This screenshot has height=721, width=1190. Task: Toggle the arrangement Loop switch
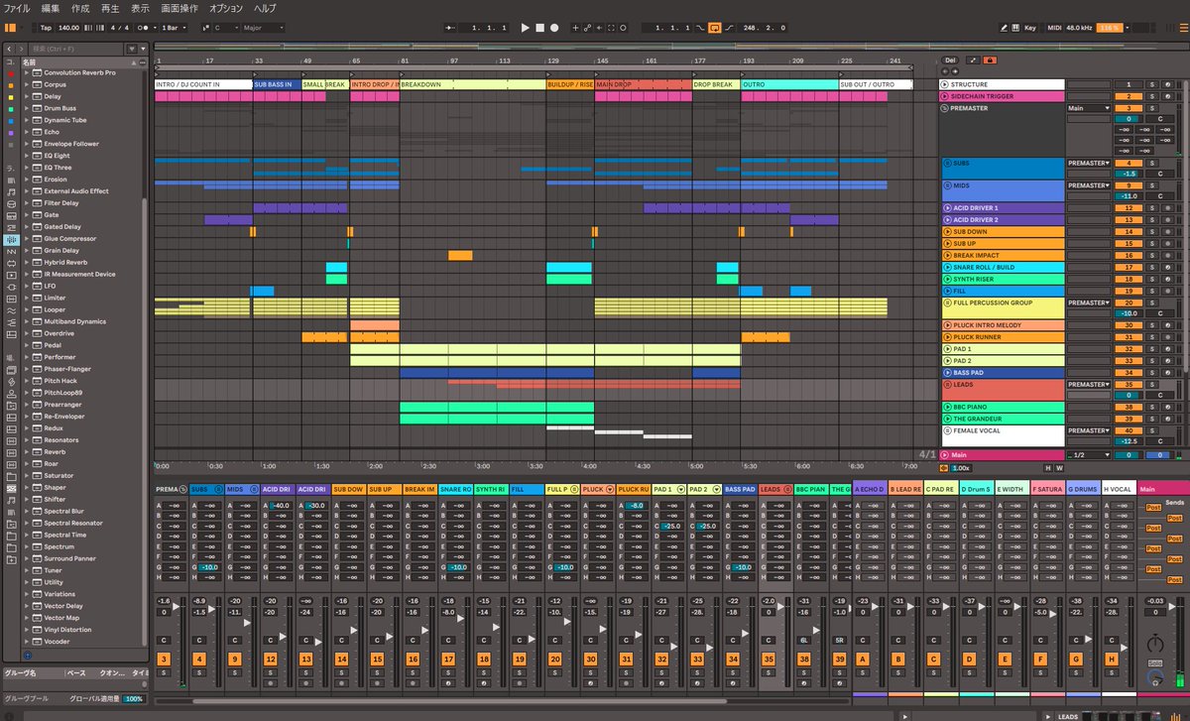714,28
